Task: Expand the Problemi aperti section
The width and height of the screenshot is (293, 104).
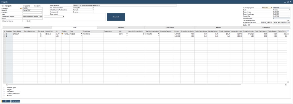Action: point(4,87)
